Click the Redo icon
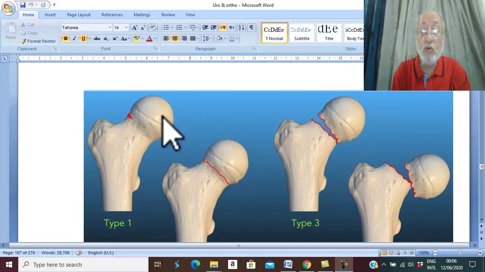This screenshot has height=272, width=485. [43, 5]
